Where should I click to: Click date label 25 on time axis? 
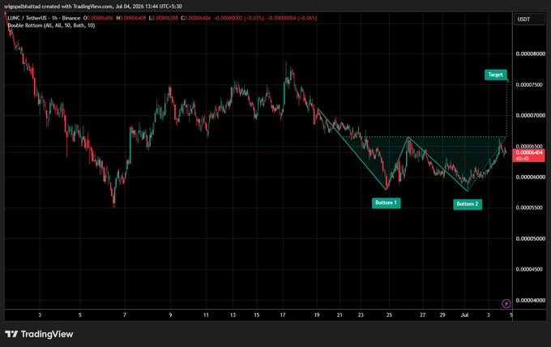(390, 315)
